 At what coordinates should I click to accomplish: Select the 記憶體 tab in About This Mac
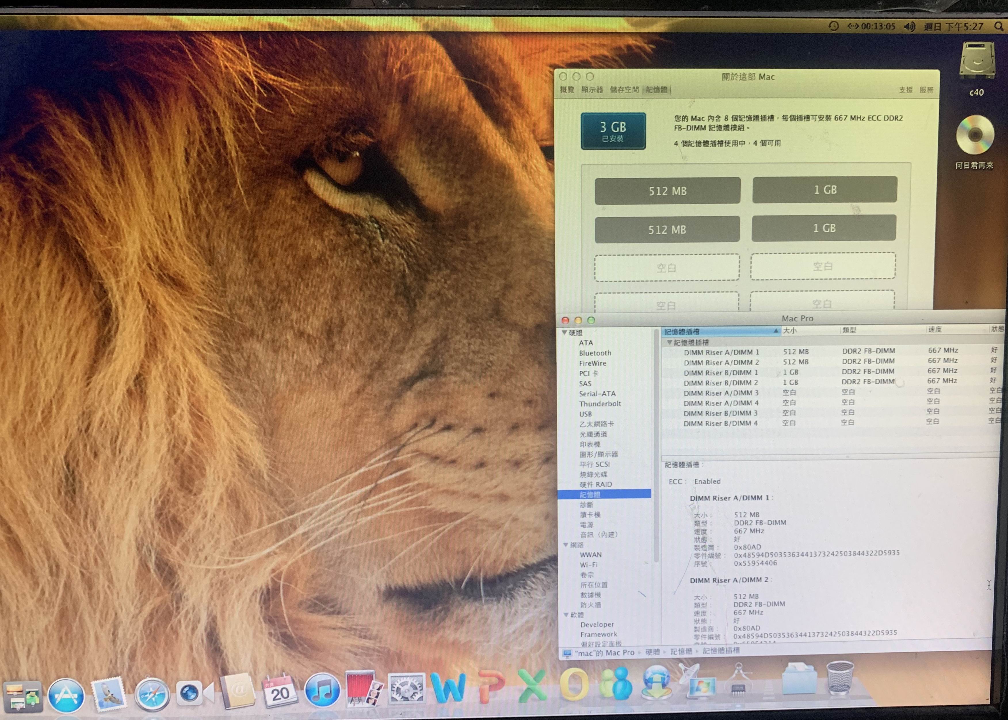coord(657,90)
